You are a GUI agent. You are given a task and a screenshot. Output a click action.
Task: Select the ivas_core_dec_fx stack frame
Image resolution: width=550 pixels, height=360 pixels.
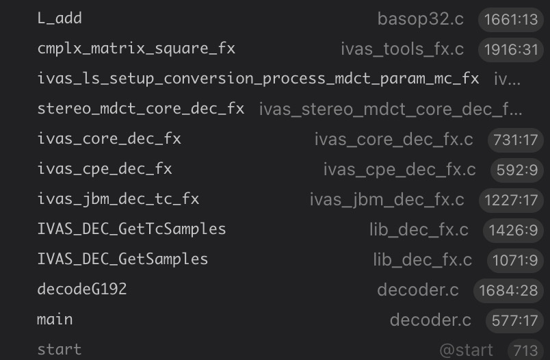click(109, 139)
